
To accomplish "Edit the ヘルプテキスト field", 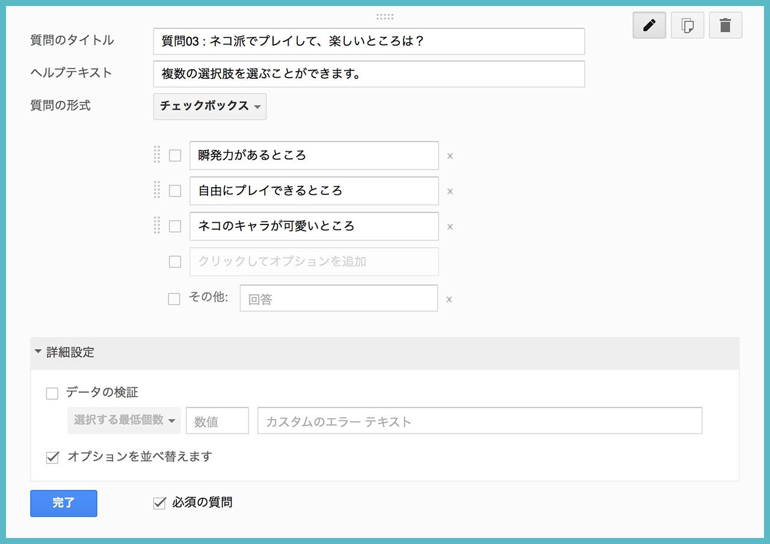I will (369, 73).
